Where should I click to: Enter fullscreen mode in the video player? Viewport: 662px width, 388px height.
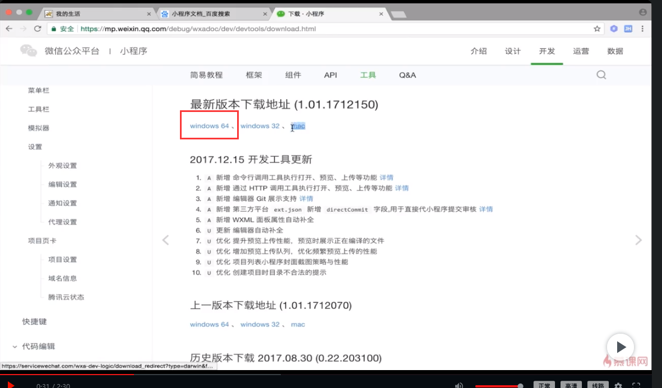point(636,385)
